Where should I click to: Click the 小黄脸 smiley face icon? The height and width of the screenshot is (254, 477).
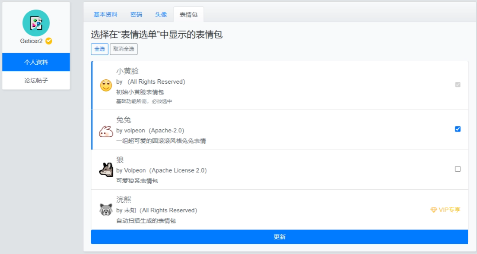click(x=106, y=85)
